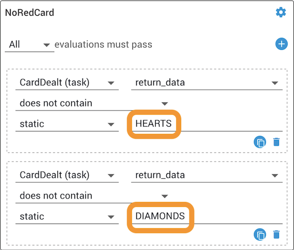This screenshot has width=294, height=250.
Task: Click the NoRedCard title text
Action: [x=29, y=13]
